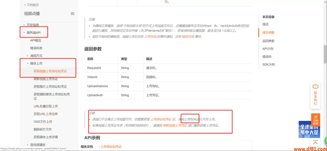This screenshot has width=327, height=151.
Task: Open 删除碎片文件 in sidebar
Action: [43, 129]
